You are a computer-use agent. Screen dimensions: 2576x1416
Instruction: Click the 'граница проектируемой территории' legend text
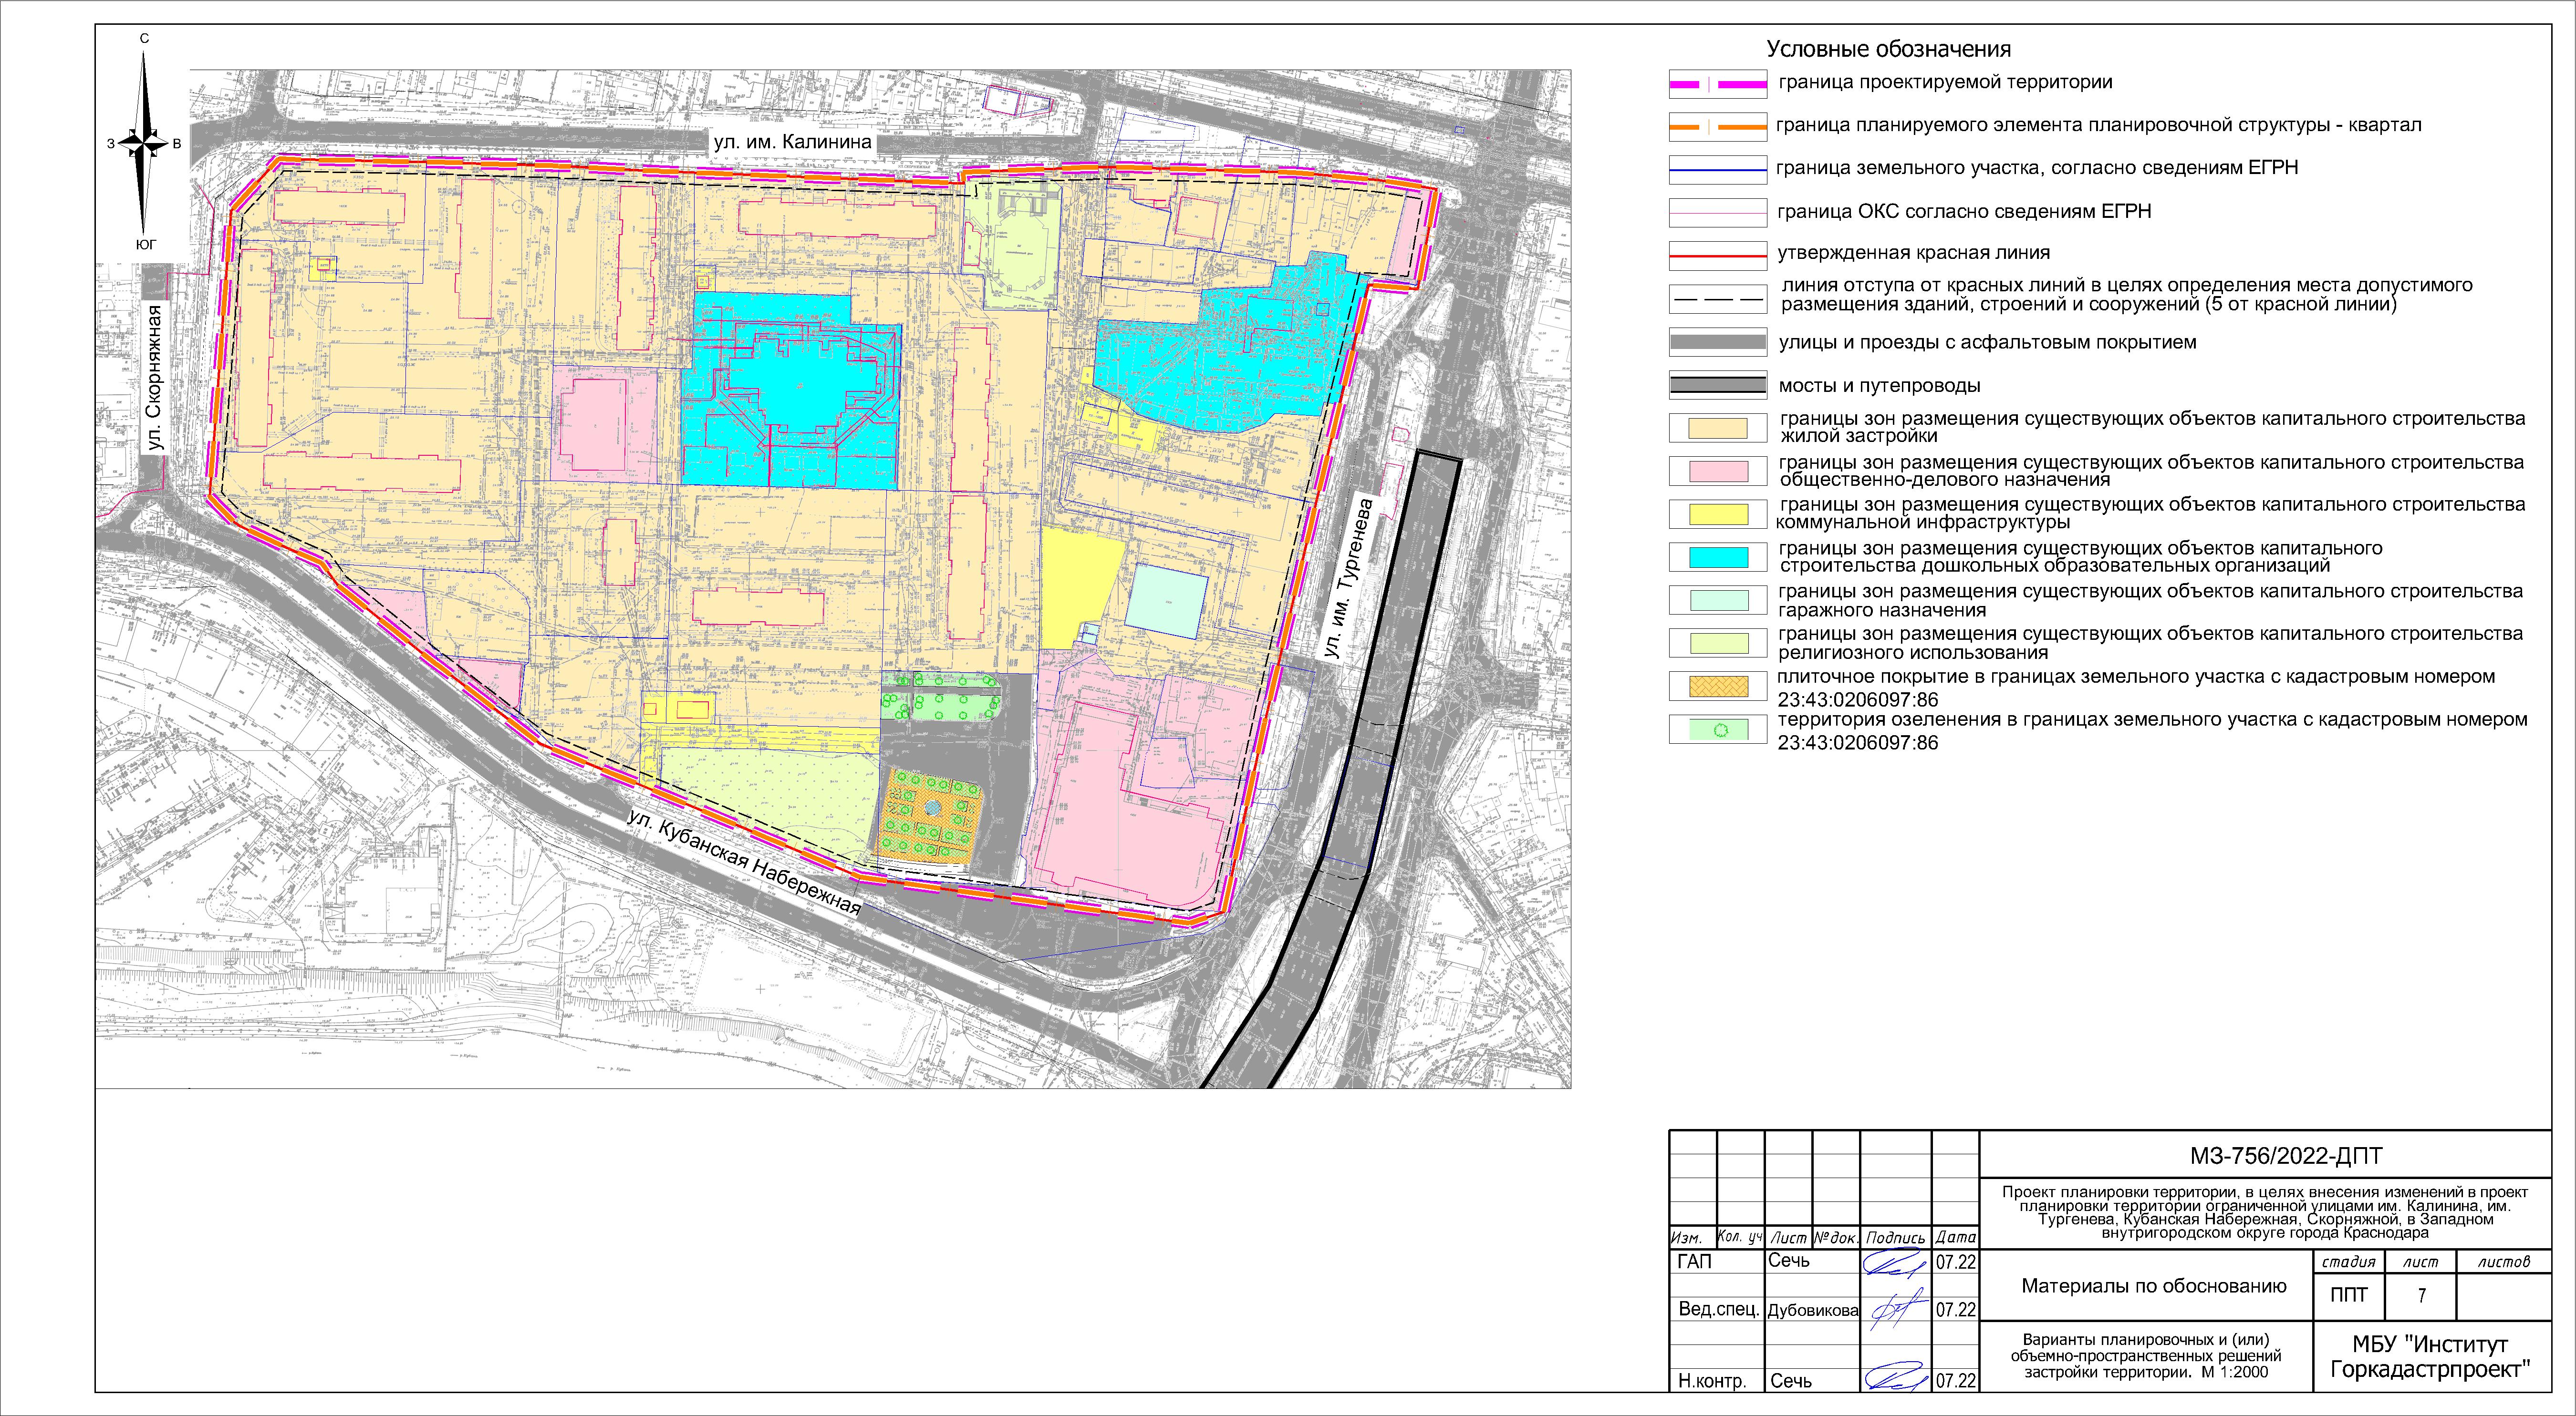tap(1945, 83)
